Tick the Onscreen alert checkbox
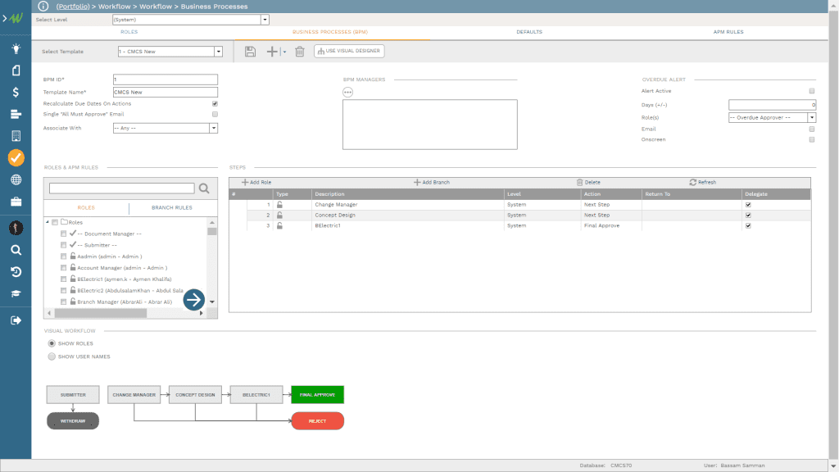Viewport: 839px width, 472px height. 812,139
